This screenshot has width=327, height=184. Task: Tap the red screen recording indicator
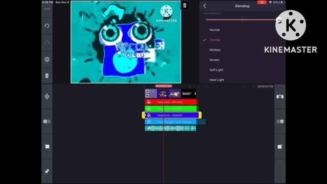click(x=262, y=2)
